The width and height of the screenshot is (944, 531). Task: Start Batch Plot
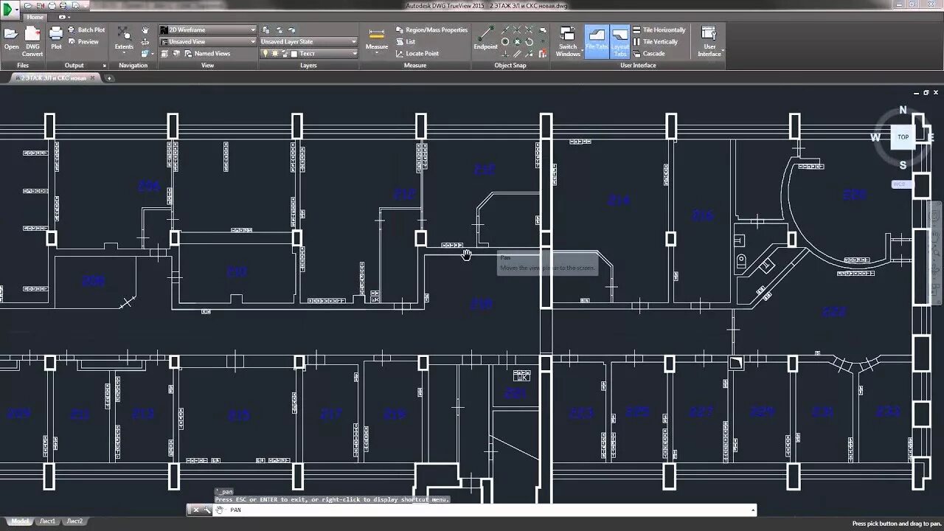[86, 29]
